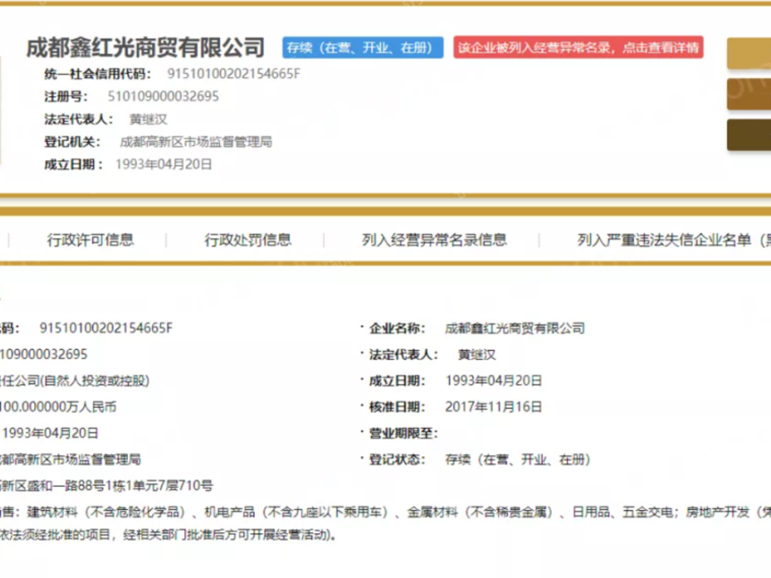Click business scope line starting 建筑材料(不含危险化学品)
The image size is (771, 578).
pyautogui.click(x=385, y=512)
